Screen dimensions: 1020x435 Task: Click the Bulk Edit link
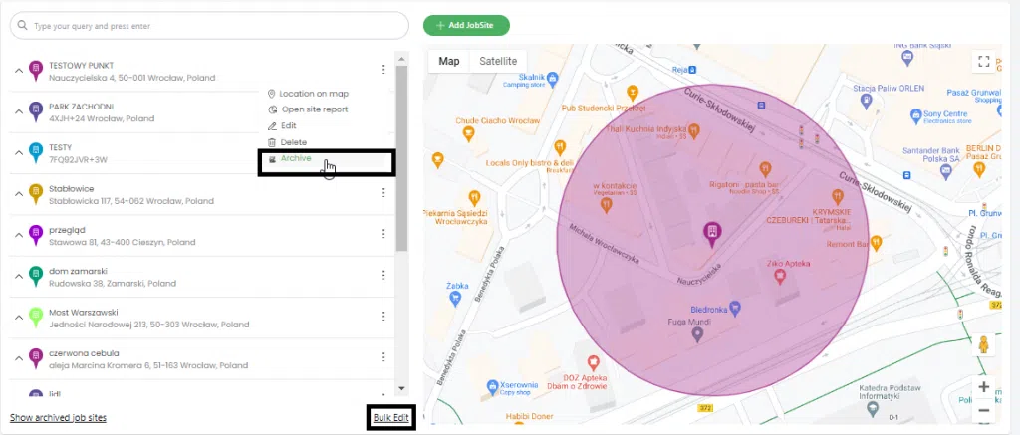click(x=390, y=417)
